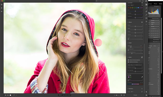Open the more options ellipsis icon
The image size is (163, 97).
click(x=146, y=25)
